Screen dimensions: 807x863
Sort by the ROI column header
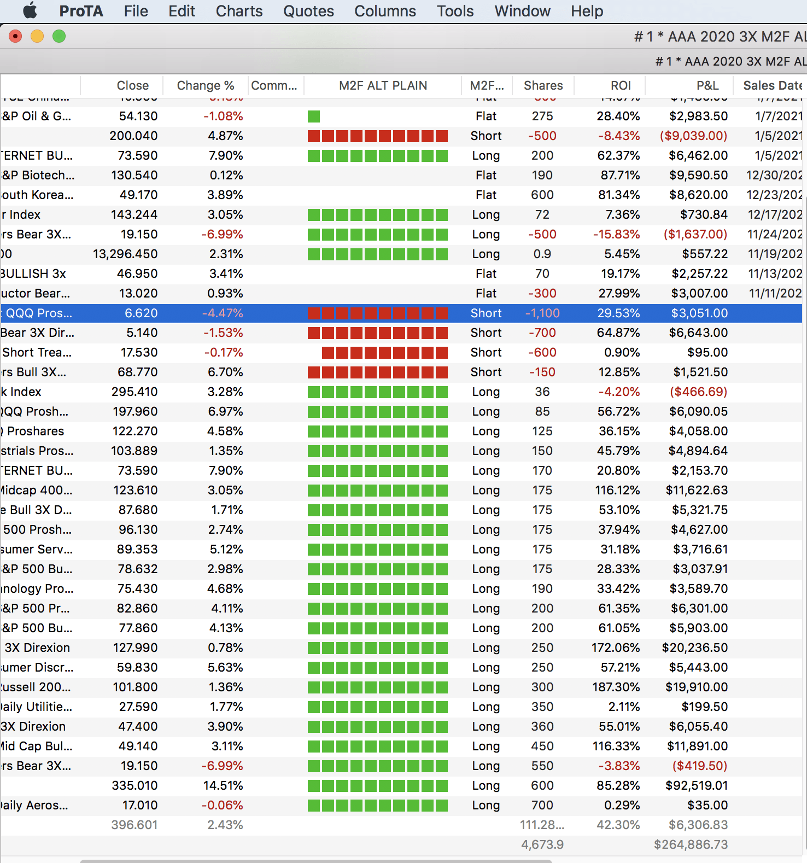click(x=610, y=86)
